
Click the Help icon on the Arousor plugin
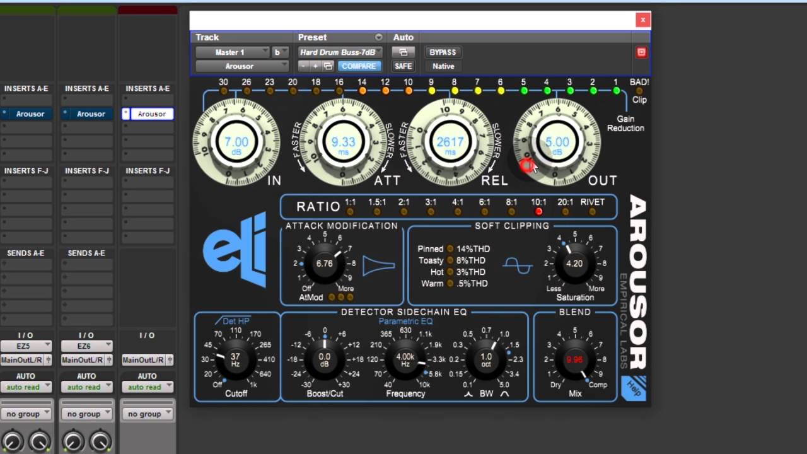pos(633,388)
